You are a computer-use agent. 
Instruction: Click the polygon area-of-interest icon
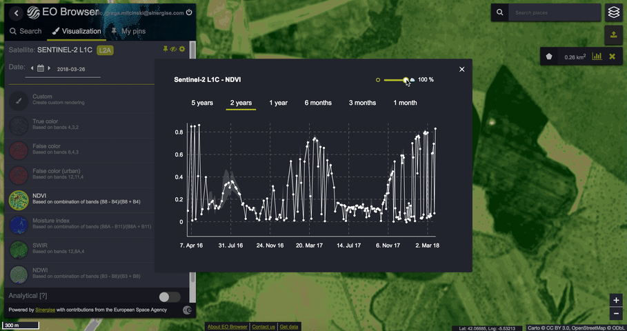(x=549, y=57)
